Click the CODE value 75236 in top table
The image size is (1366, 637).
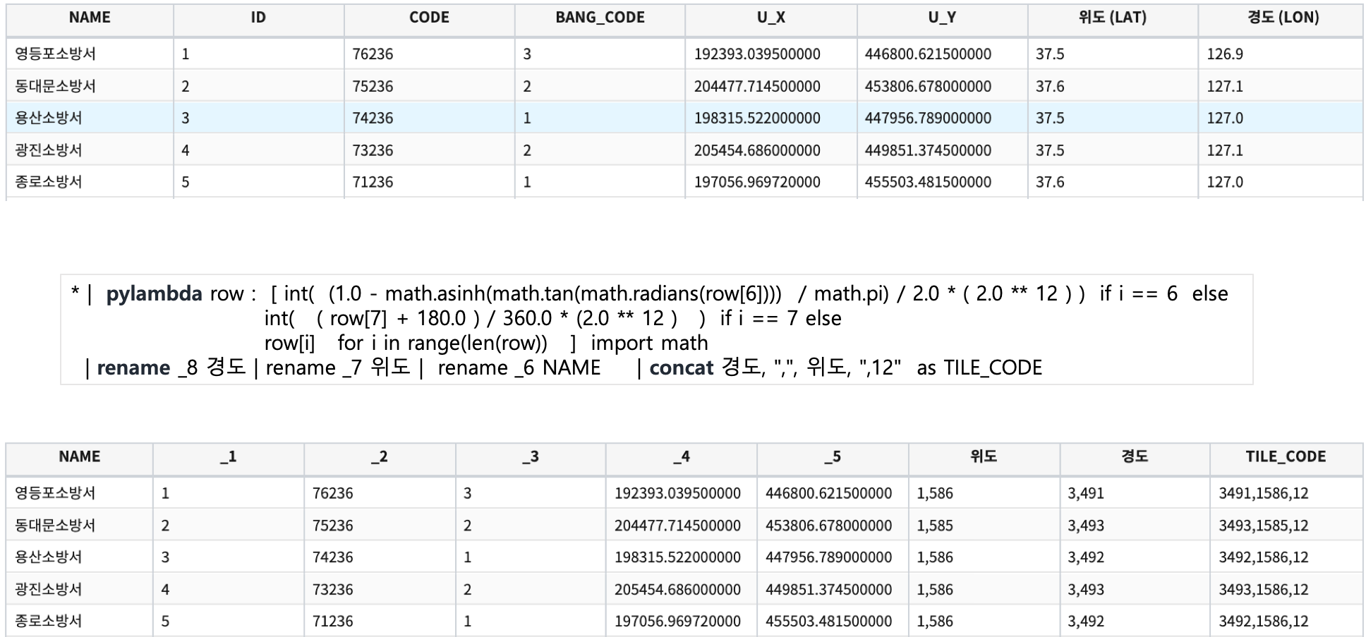[x=373, y=87]
